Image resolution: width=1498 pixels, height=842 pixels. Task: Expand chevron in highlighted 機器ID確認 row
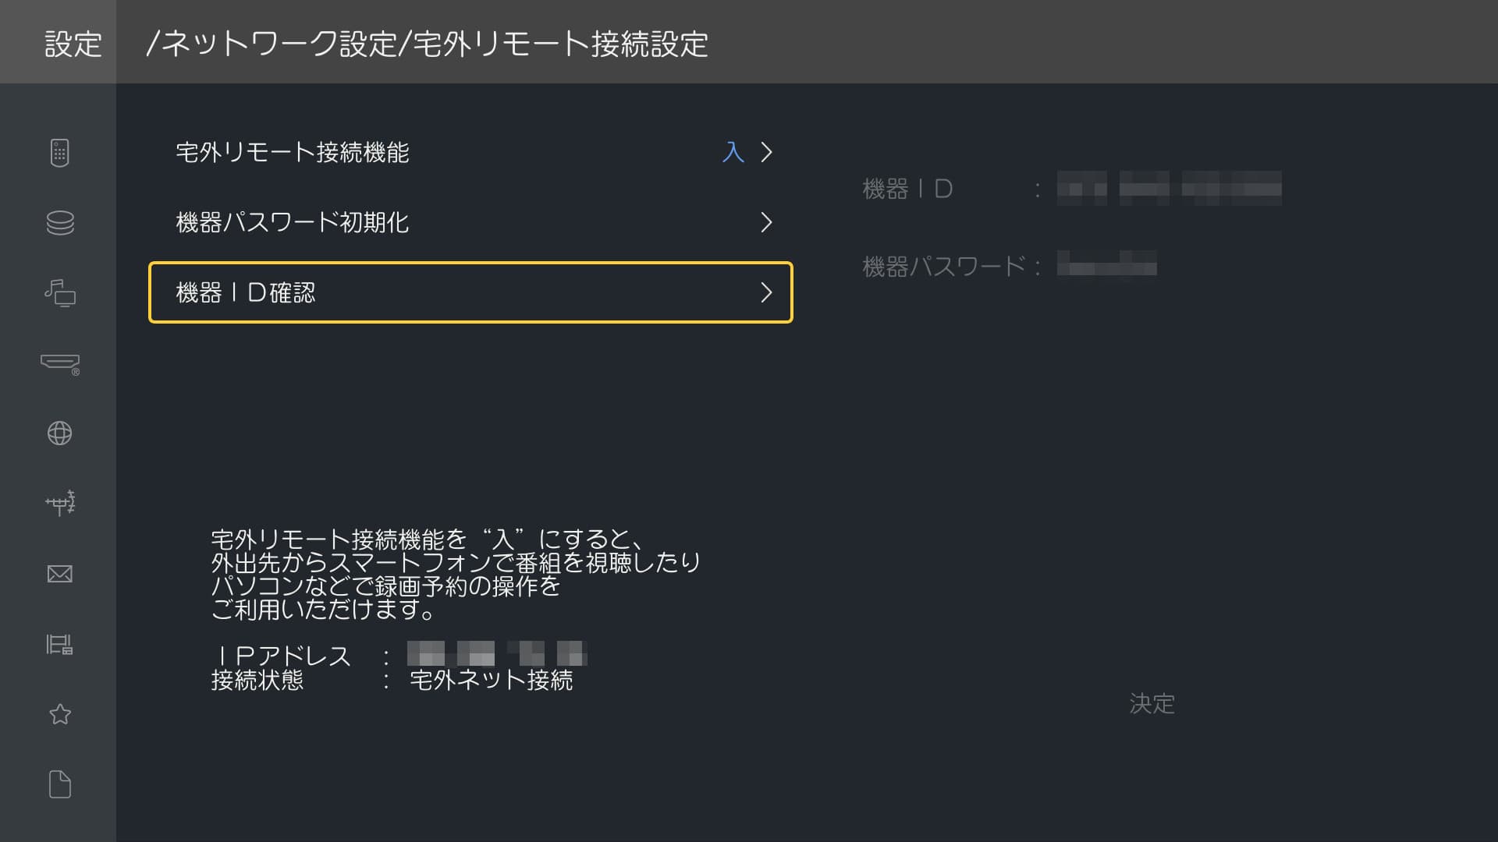[x=766, y=292]
